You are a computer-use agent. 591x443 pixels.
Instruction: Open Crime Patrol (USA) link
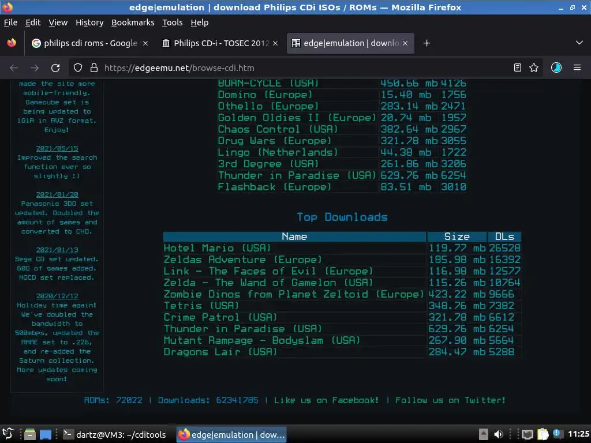pos(220,318)
